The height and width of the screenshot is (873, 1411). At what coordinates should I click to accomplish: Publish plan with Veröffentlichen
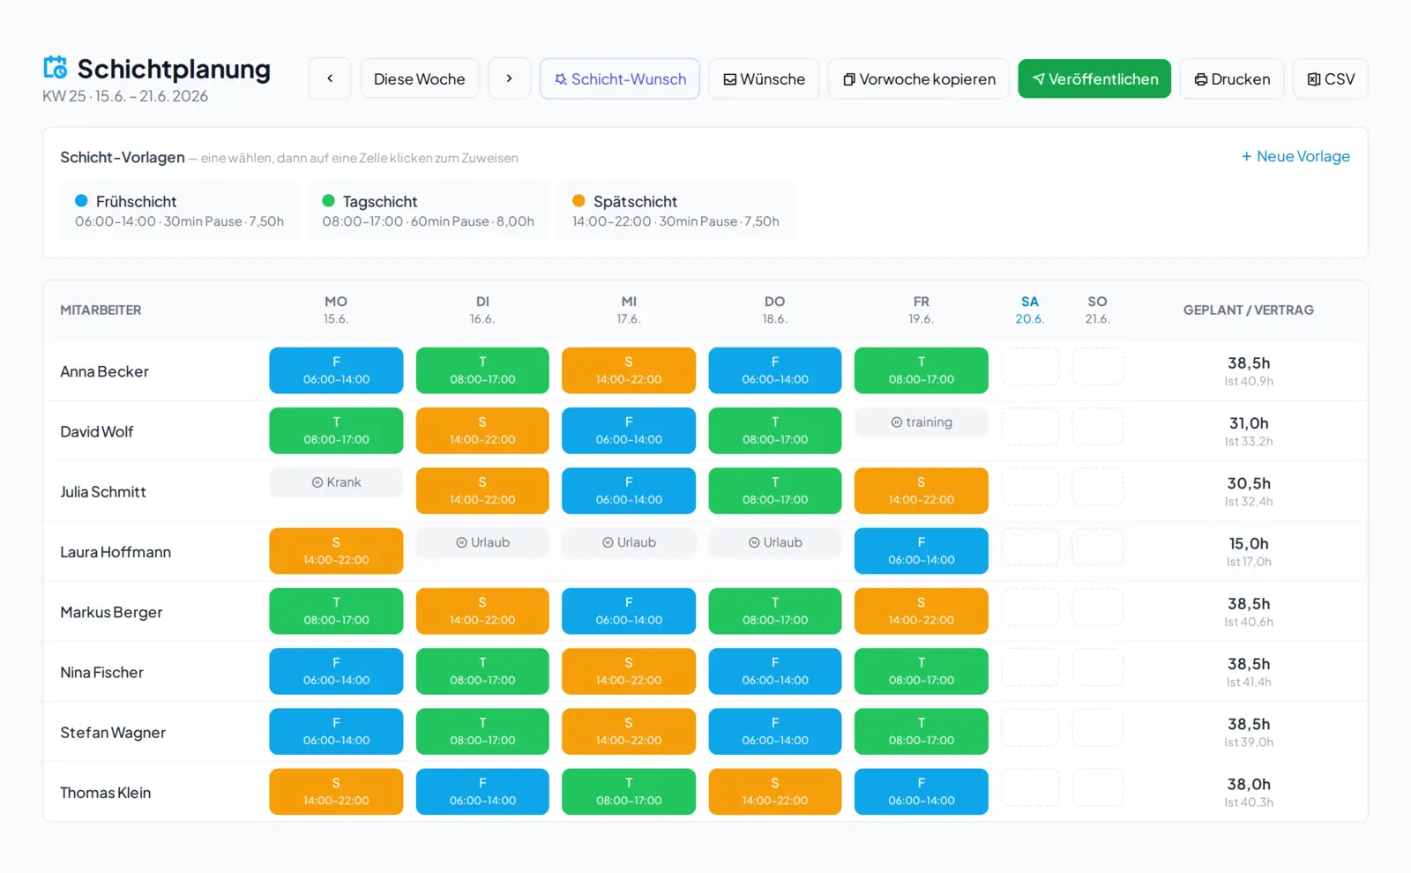[x=1094, y=78]
